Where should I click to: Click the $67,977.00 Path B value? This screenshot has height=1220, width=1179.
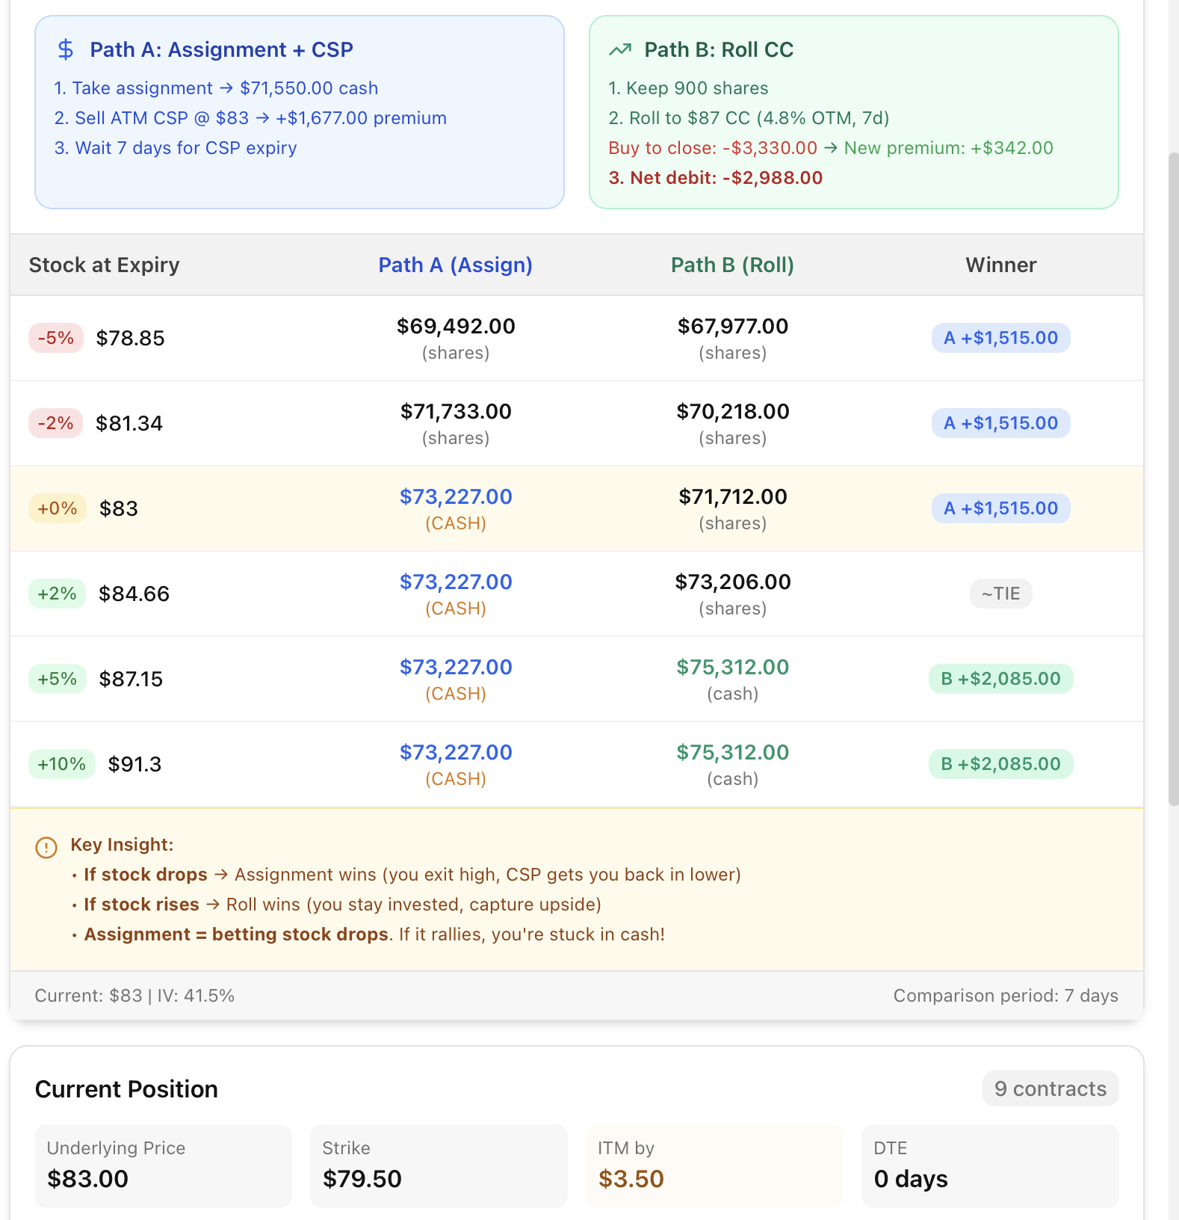click(733, 326)
